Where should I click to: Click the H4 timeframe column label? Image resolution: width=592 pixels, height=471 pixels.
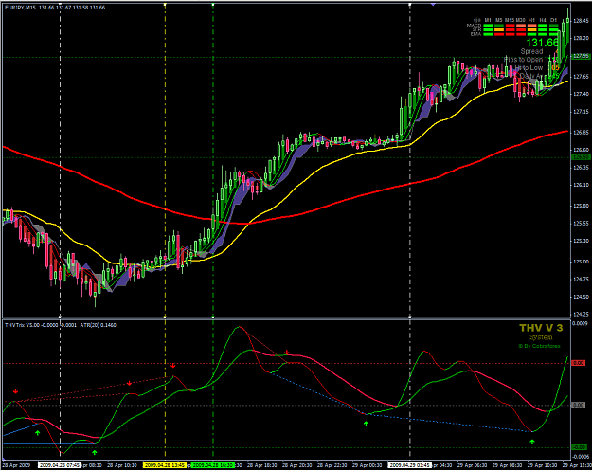pyautogui.click(x=543, y=20)
